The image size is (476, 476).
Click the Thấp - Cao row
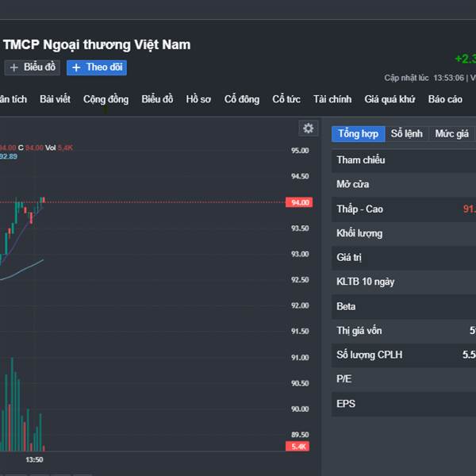click(x=404, y=209)
